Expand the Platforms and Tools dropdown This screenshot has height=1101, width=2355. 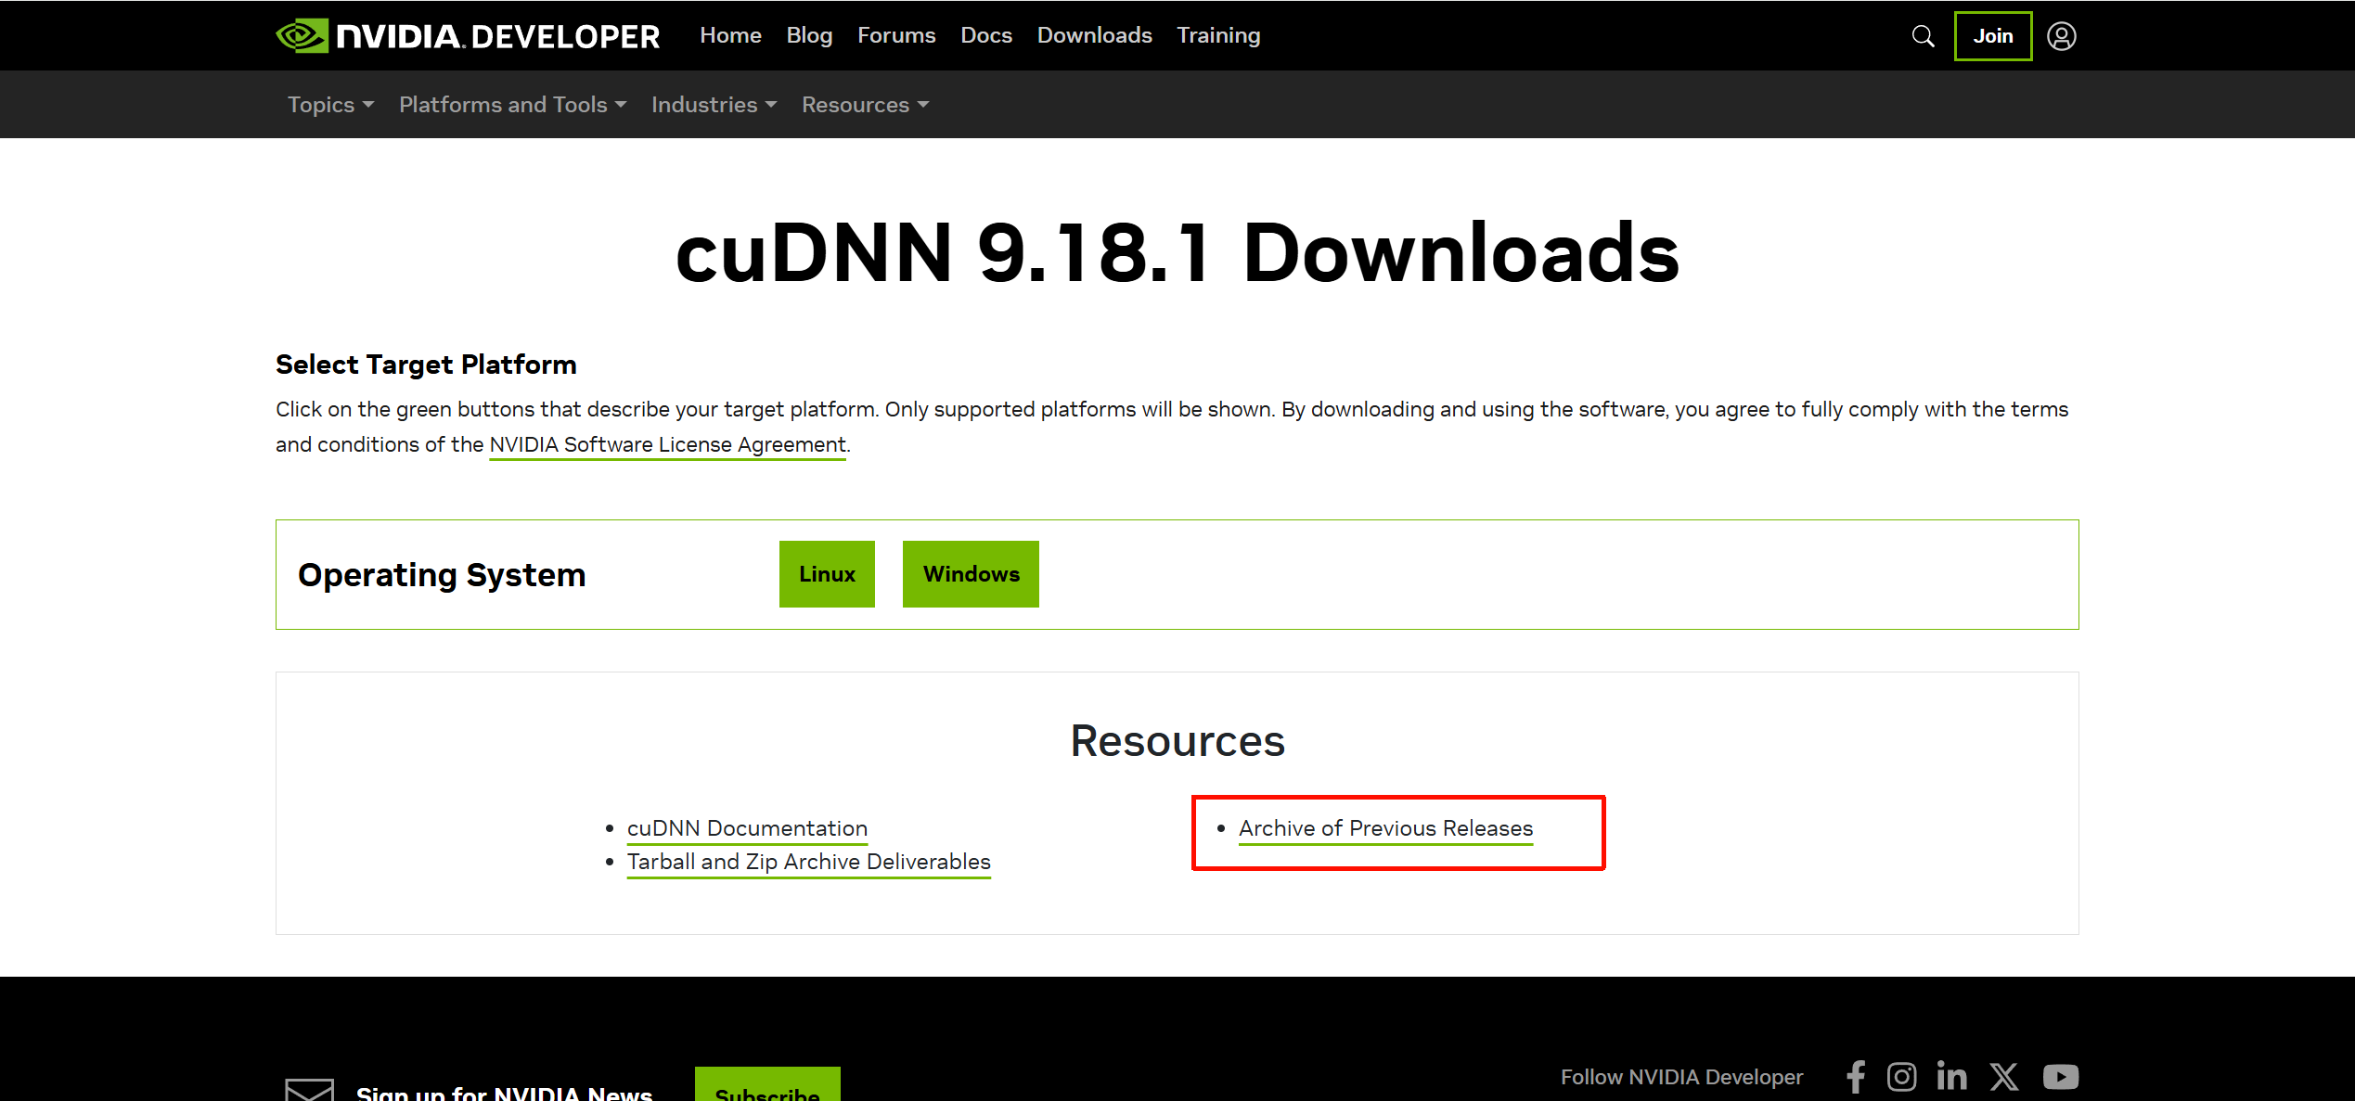click(x=513, y=105)
